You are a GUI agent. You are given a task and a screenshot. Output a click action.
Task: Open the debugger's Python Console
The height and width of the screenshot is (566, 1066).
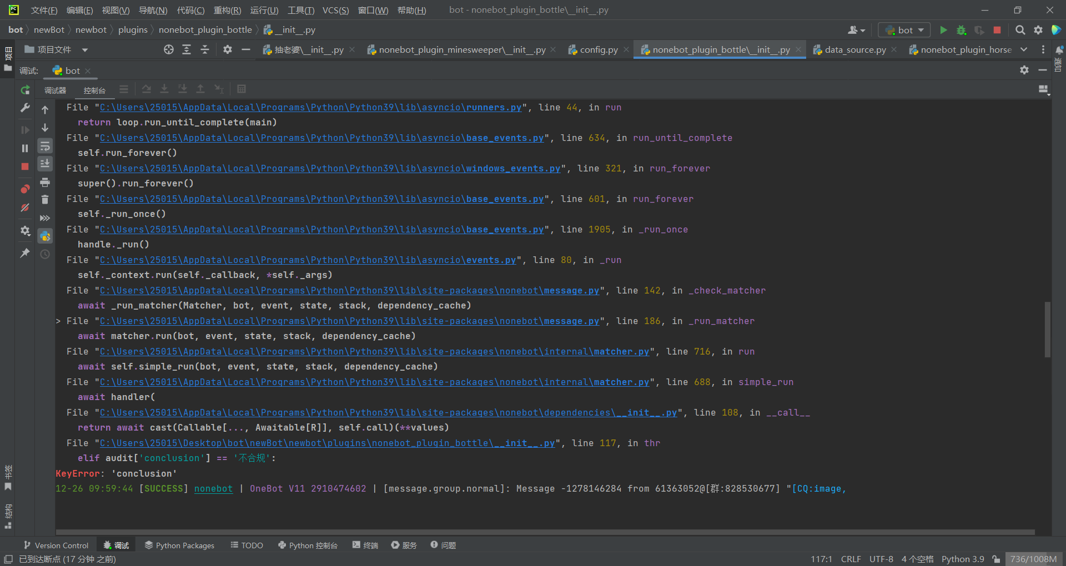[x=45, y=236]
